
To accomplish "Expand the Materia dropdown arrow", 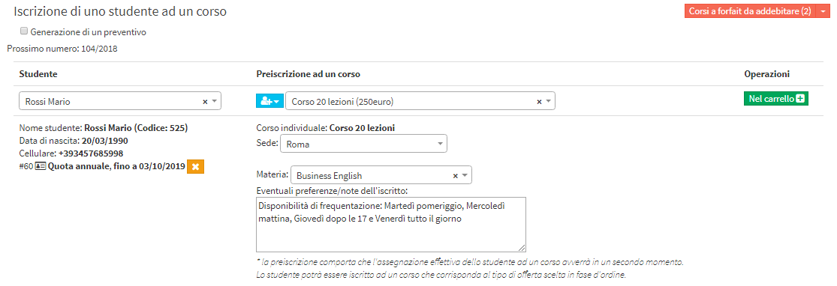I will click(465, 175).
